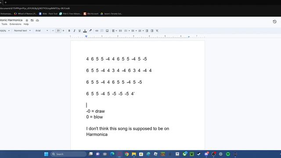This screenshot has height=158, width=281.
Task: Start a numbered list
Action: 140,31
